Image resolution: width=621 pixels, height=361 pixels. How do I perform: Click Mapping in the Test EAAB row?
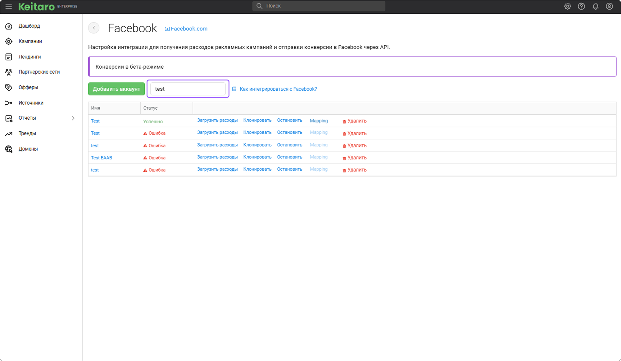click(x=319, y=157)
